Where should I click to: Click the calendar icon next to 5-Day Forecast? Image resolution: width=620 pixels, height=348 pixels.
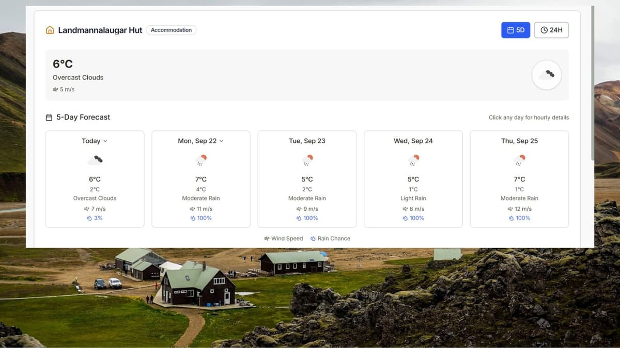48,117
